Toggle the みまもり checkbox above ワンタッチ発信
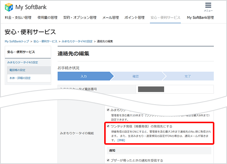The image size is (227, 164). tap(108, 110)
